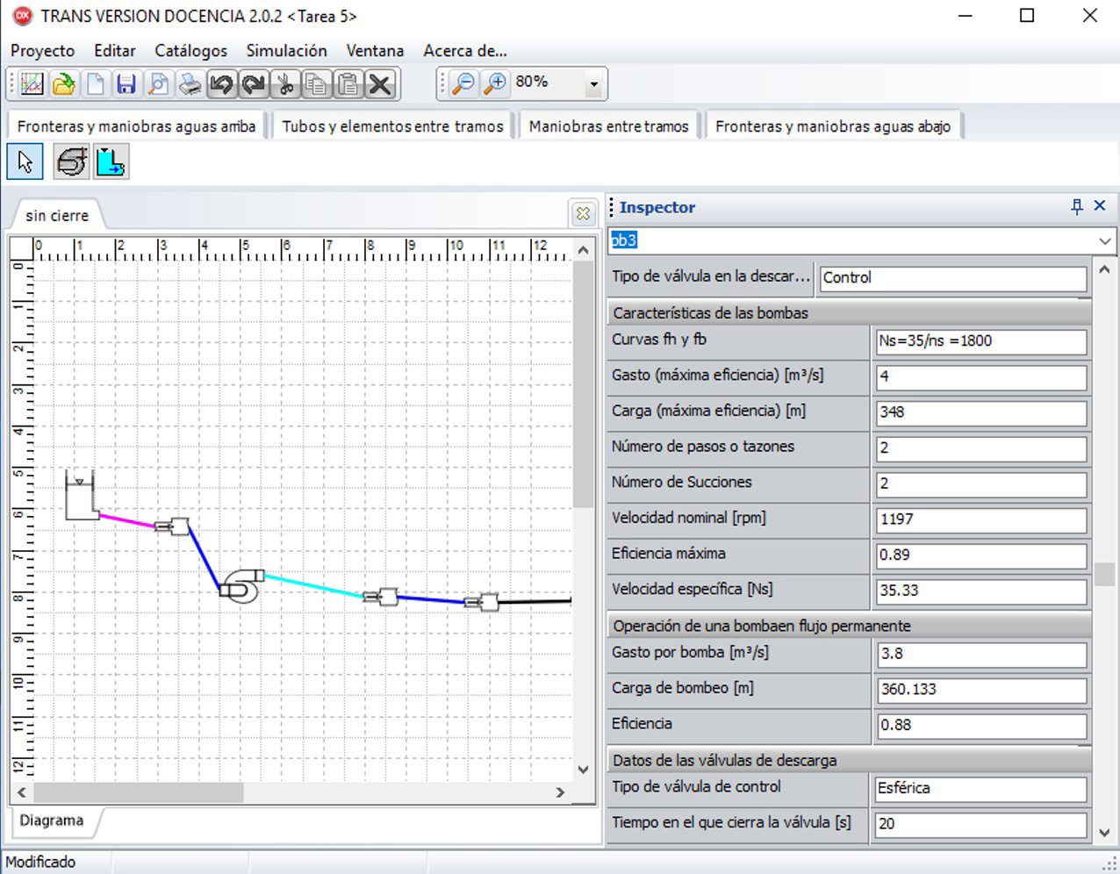This screenshot has height=874, width=1120.
Task: Select the cyan pipe segment
Action: point(314,585)
